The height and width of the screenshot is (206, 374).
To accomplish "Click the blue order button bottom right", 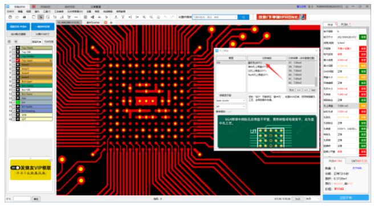I will pos(345,197).
